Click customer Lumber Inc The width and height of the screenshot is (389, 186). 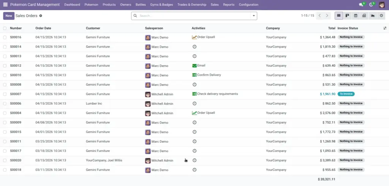94,104
